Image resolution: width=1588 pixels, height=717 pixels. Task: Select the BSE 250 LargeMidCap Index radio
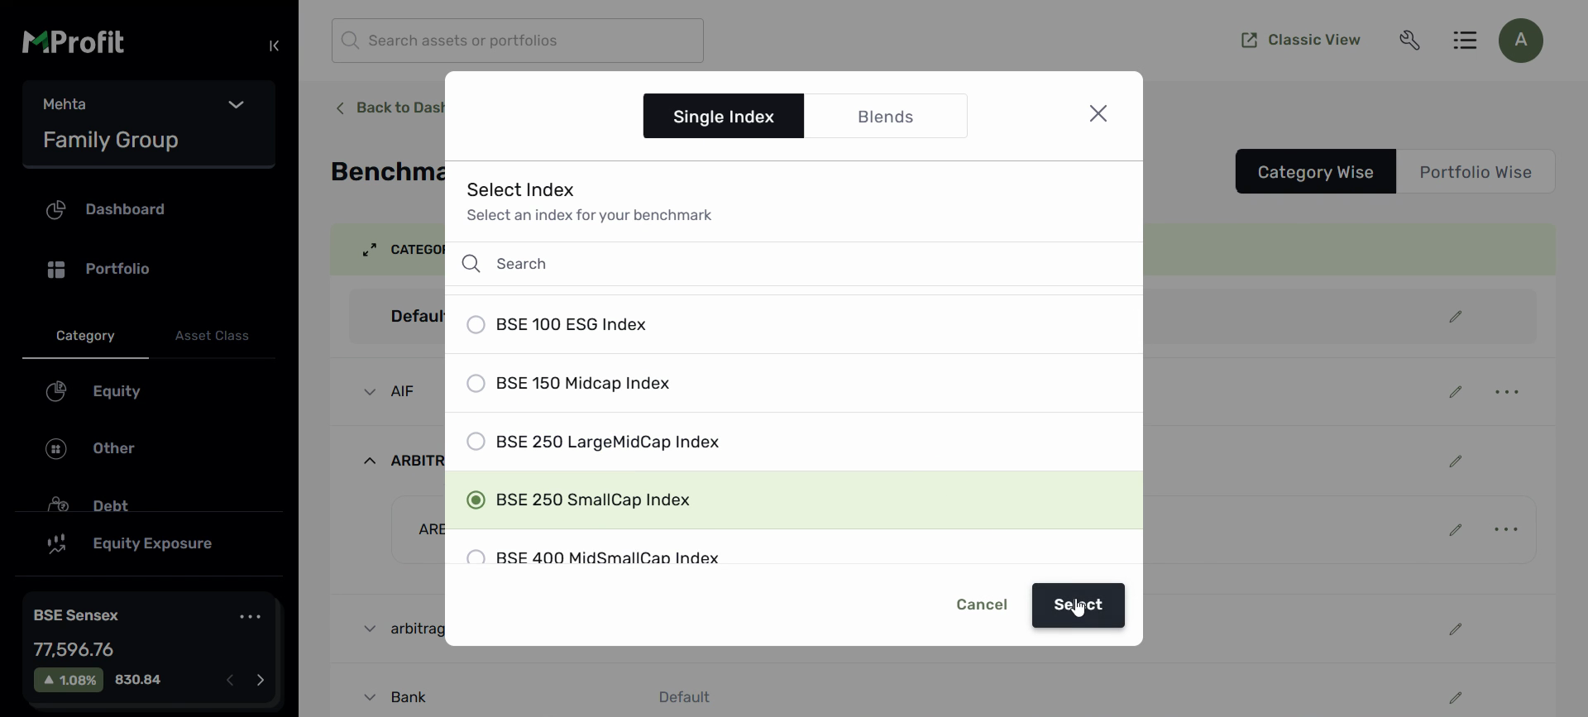[x=476, y=442]
